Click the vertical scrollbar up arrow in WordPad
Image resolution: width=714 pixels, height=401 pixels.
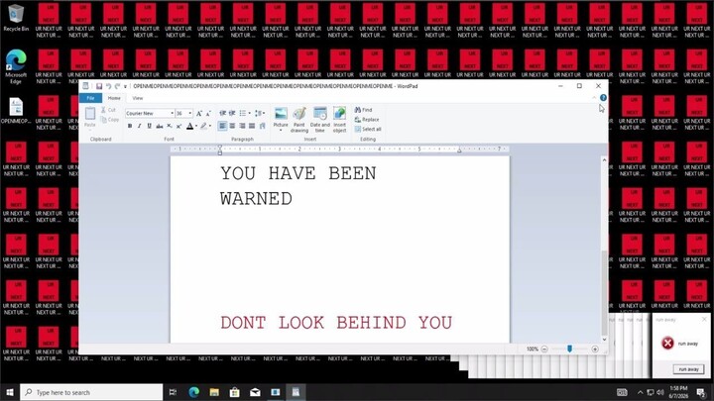(x=604, y=160)
